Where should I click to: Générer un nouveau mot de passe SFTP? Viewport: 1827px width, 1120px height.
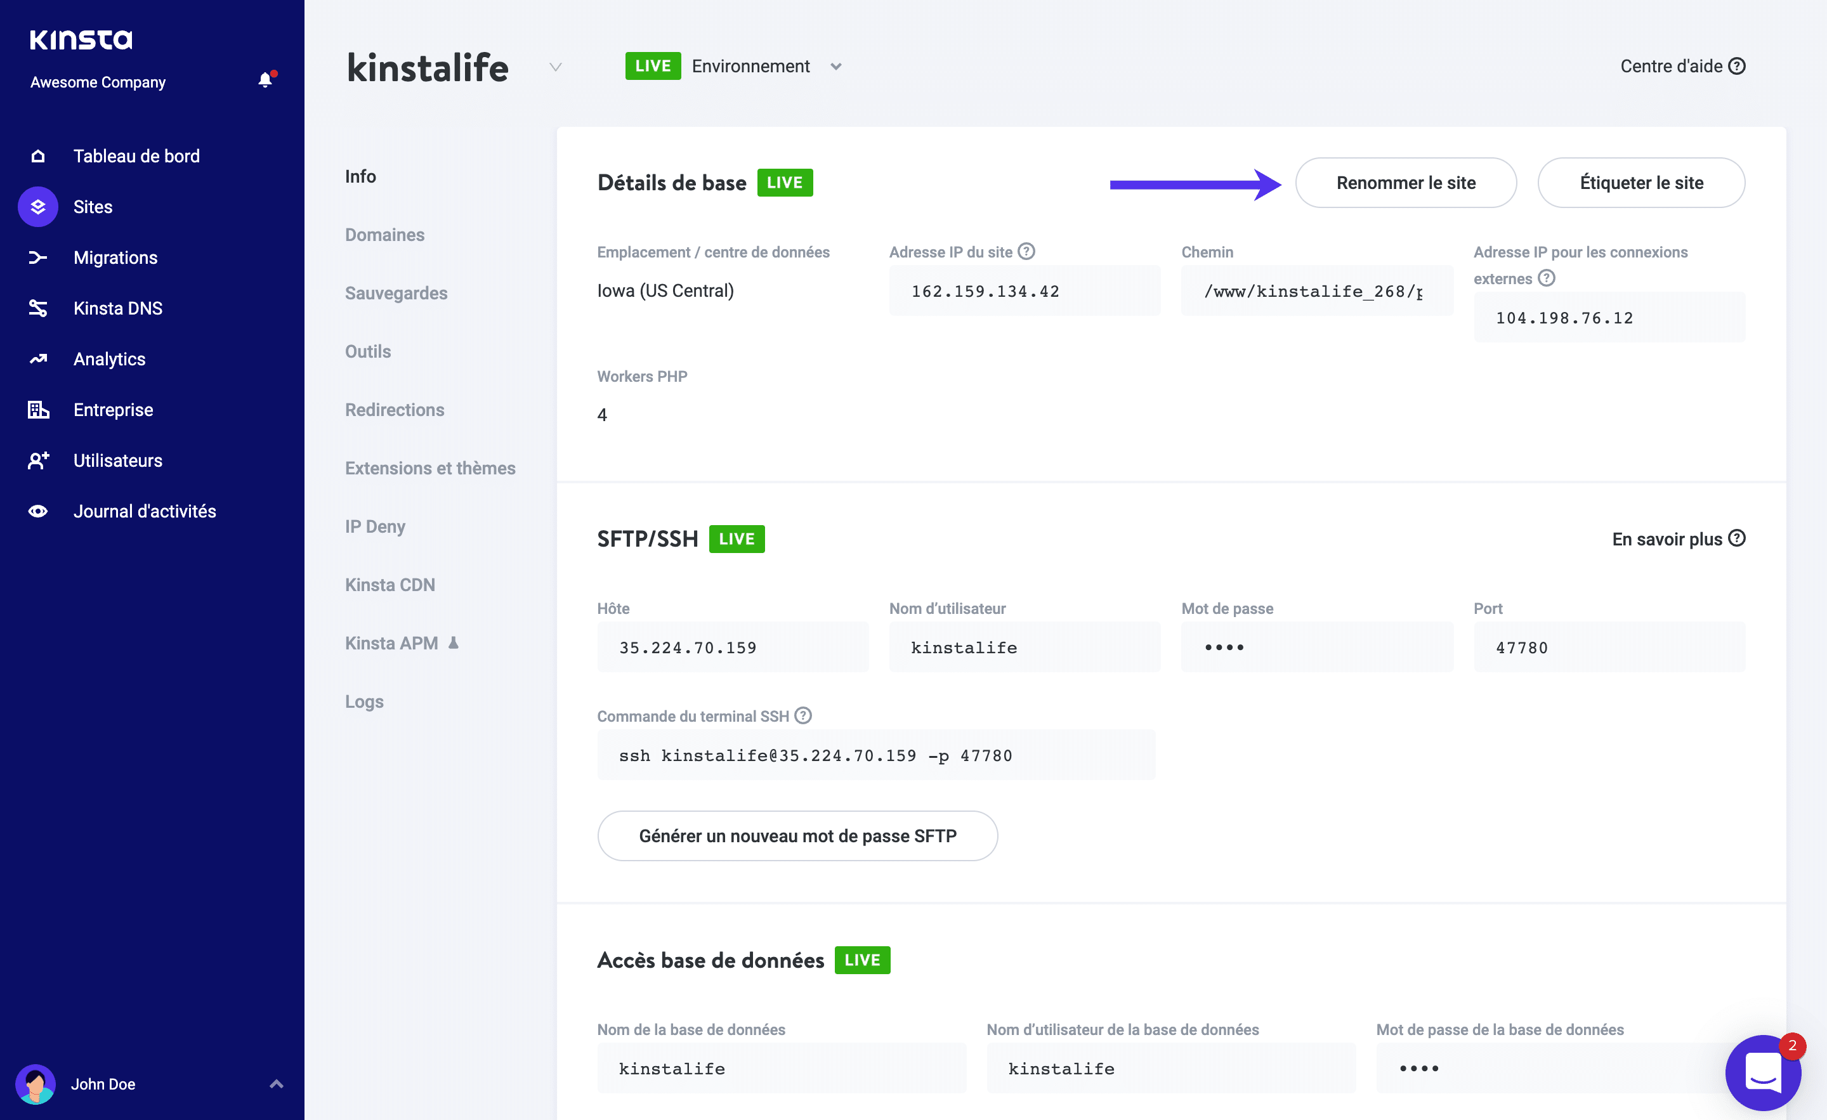(798, 835)
